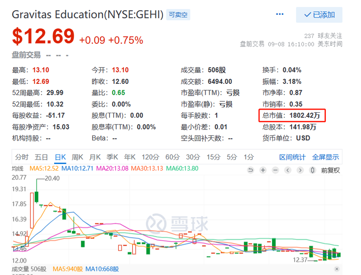361x275 pixels.
Task: Click the Xueqiu watermark logo on chart
Action: click(x=172, y=223)
